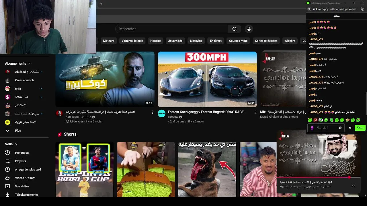Start voice search with the microphone icon
The height and width of the screenshot is (206, 367).
[x=249, y=29]
